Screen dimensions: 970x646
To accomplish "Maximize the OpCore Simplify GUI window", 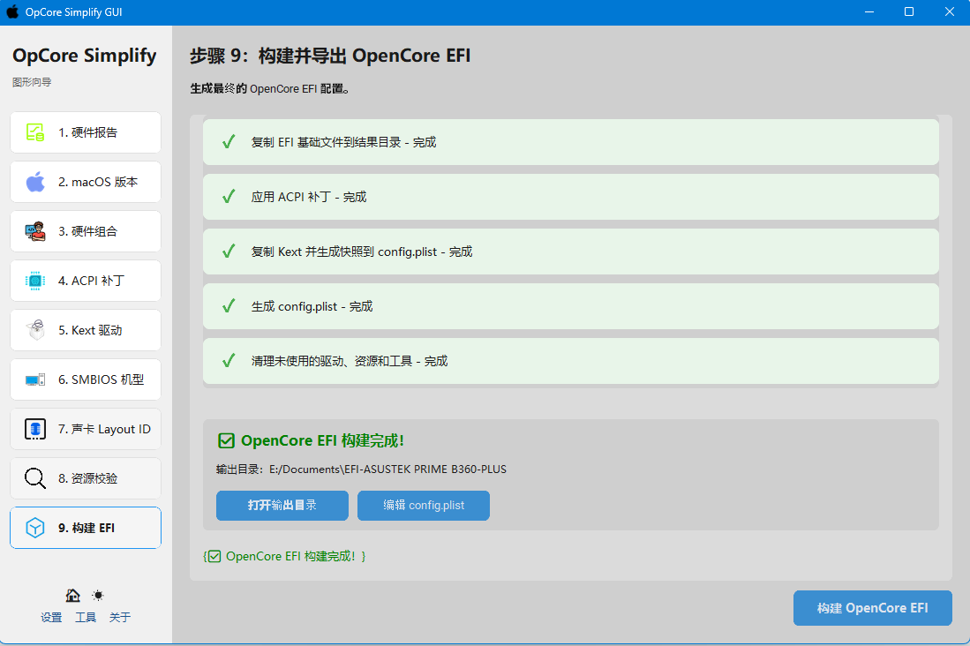I will tap(909, 11).
